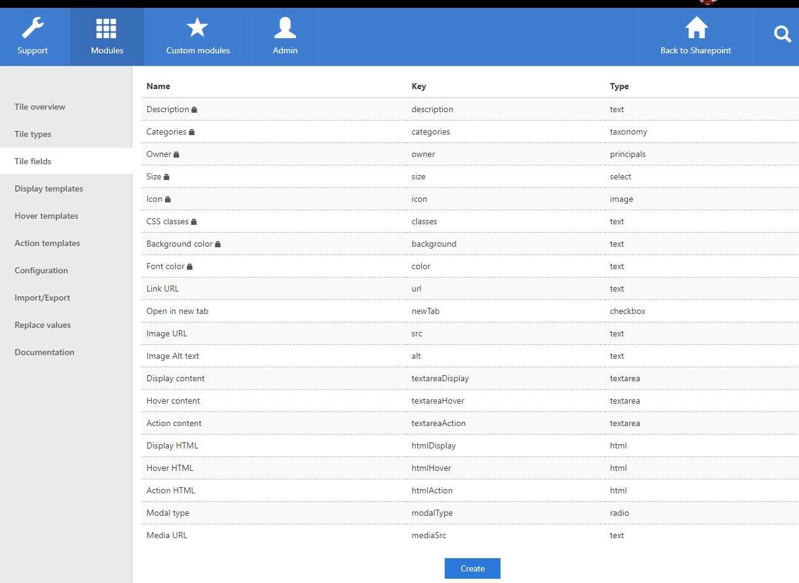Click the Modal type field row
The image size is (799, 583).
tap(167, 513)
